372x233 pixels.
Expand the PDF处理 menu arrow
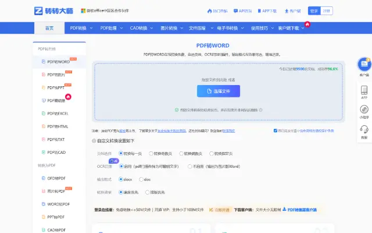tap(121, 28)
